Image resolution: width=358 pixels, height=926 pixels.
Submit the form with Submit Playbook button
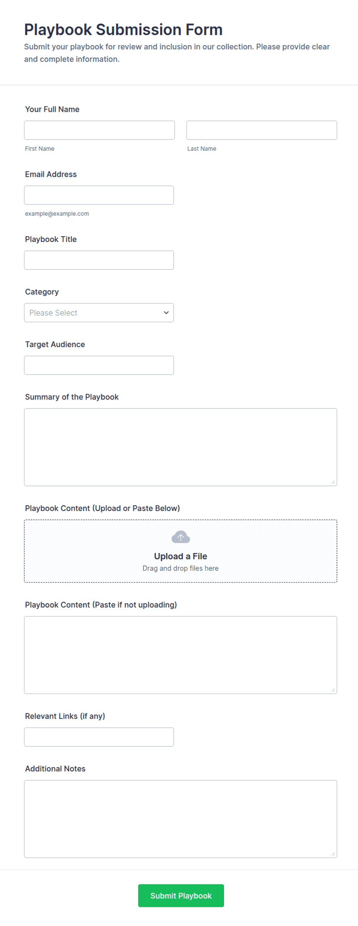point(181,896)
